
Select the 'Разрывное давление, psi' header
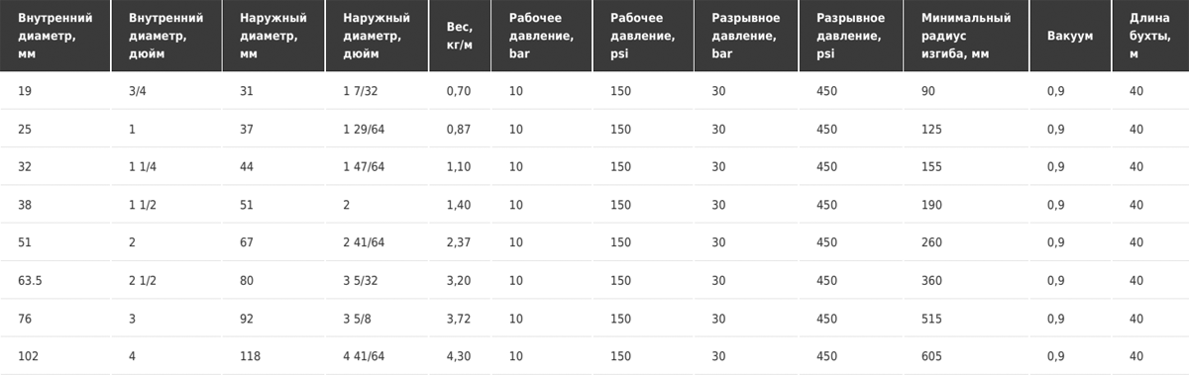[x=852, y=36]
